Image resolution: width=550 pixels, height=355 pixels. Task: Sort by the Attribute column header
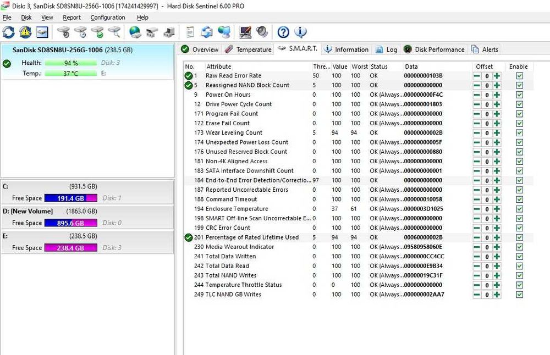[x=258, y=66]
